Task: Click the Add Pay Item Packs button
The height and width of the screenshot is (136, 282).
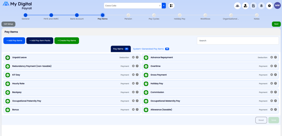Action: 40,41
